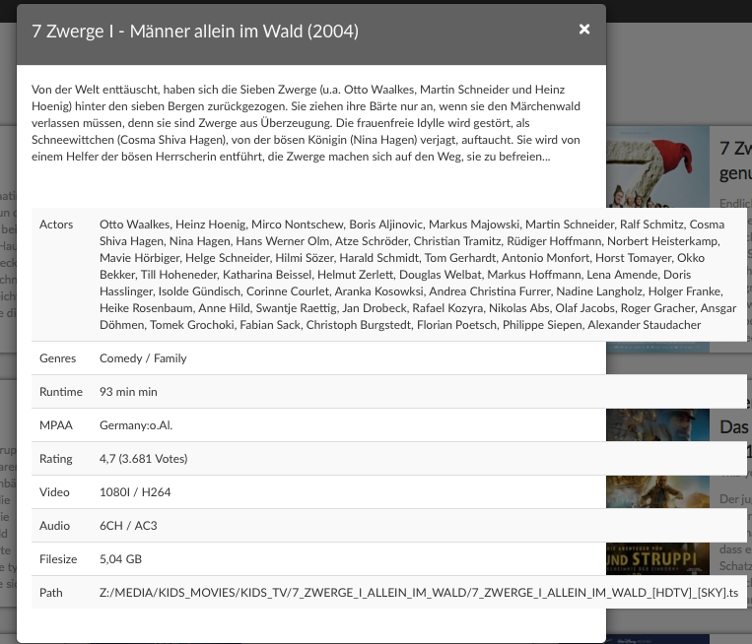Click the file path beginning 'Z:/MEDIA/KIDS_MOVIES'
Screen dimensions: 752x644
(x=419, y=593)
